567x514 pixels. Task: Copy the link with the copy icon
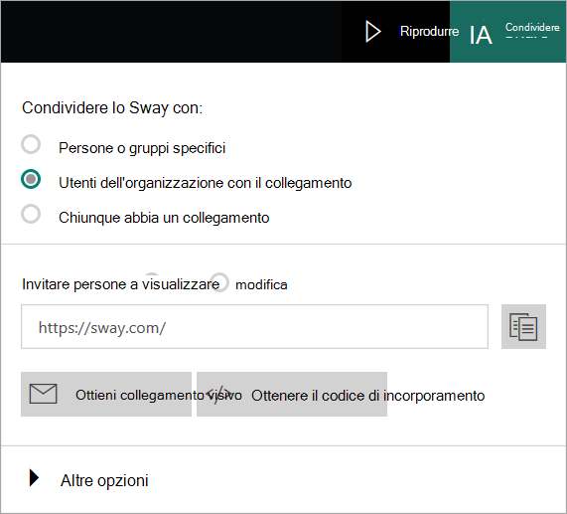523,327
